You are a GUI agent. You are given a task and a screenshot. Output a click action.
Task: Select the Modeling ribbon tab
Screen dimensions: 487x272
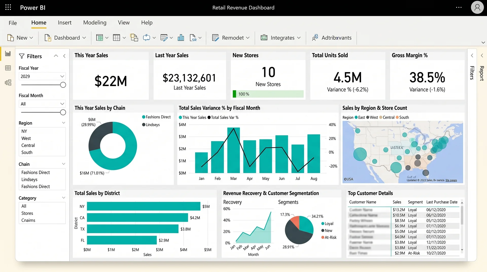click(x=95, y=23)
